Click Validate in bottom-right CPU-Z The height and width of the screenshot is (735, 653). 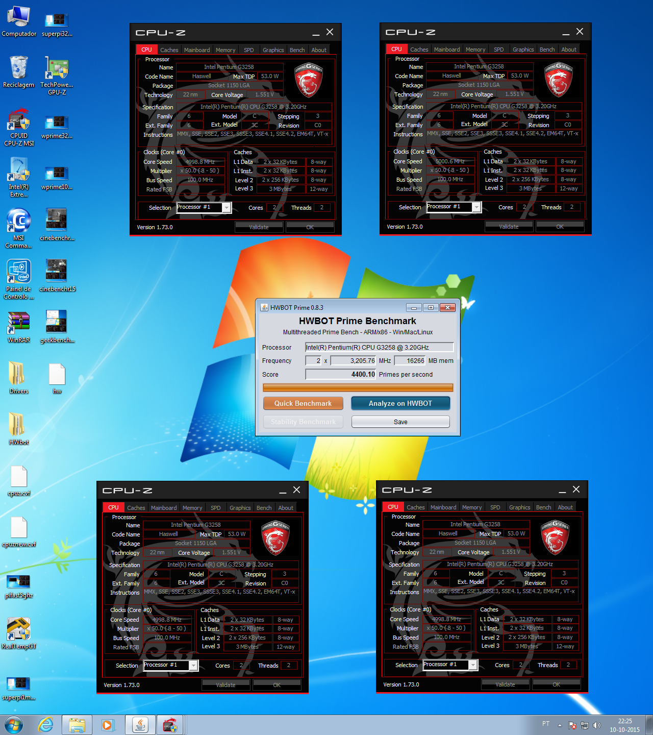pos(505,684)
